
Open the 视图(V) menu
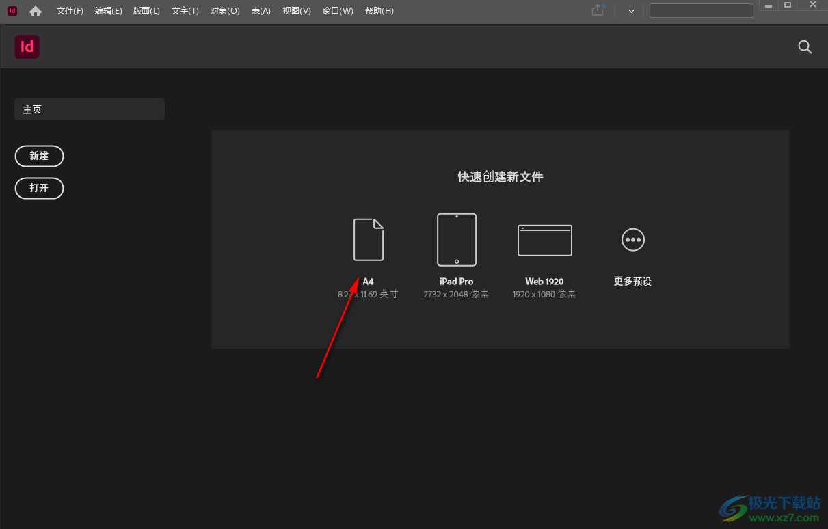[x=297, y=11]
